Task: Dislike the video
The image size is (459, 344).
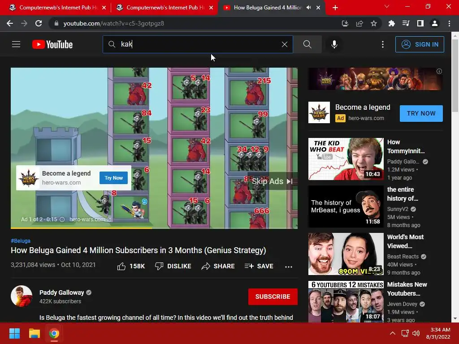Action: point(173,266)
